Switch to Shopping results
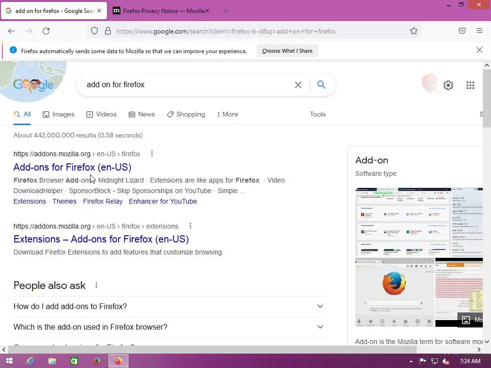491x368 pixels. 186,115
